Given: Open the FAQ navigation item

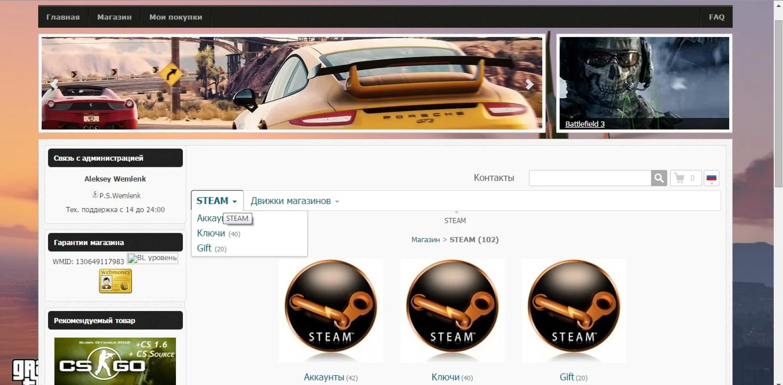Looking at the screenshot, I should [x=716, y=17].
